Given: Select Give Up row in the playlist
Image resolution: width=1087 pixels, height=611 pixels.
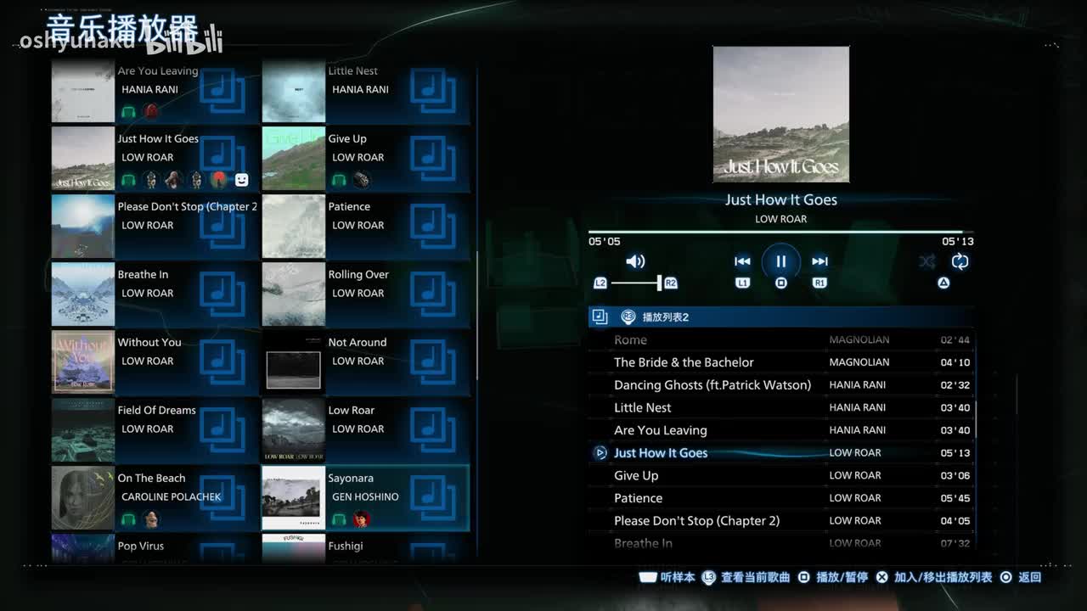Looking at the screenshot, I should 781,475.
